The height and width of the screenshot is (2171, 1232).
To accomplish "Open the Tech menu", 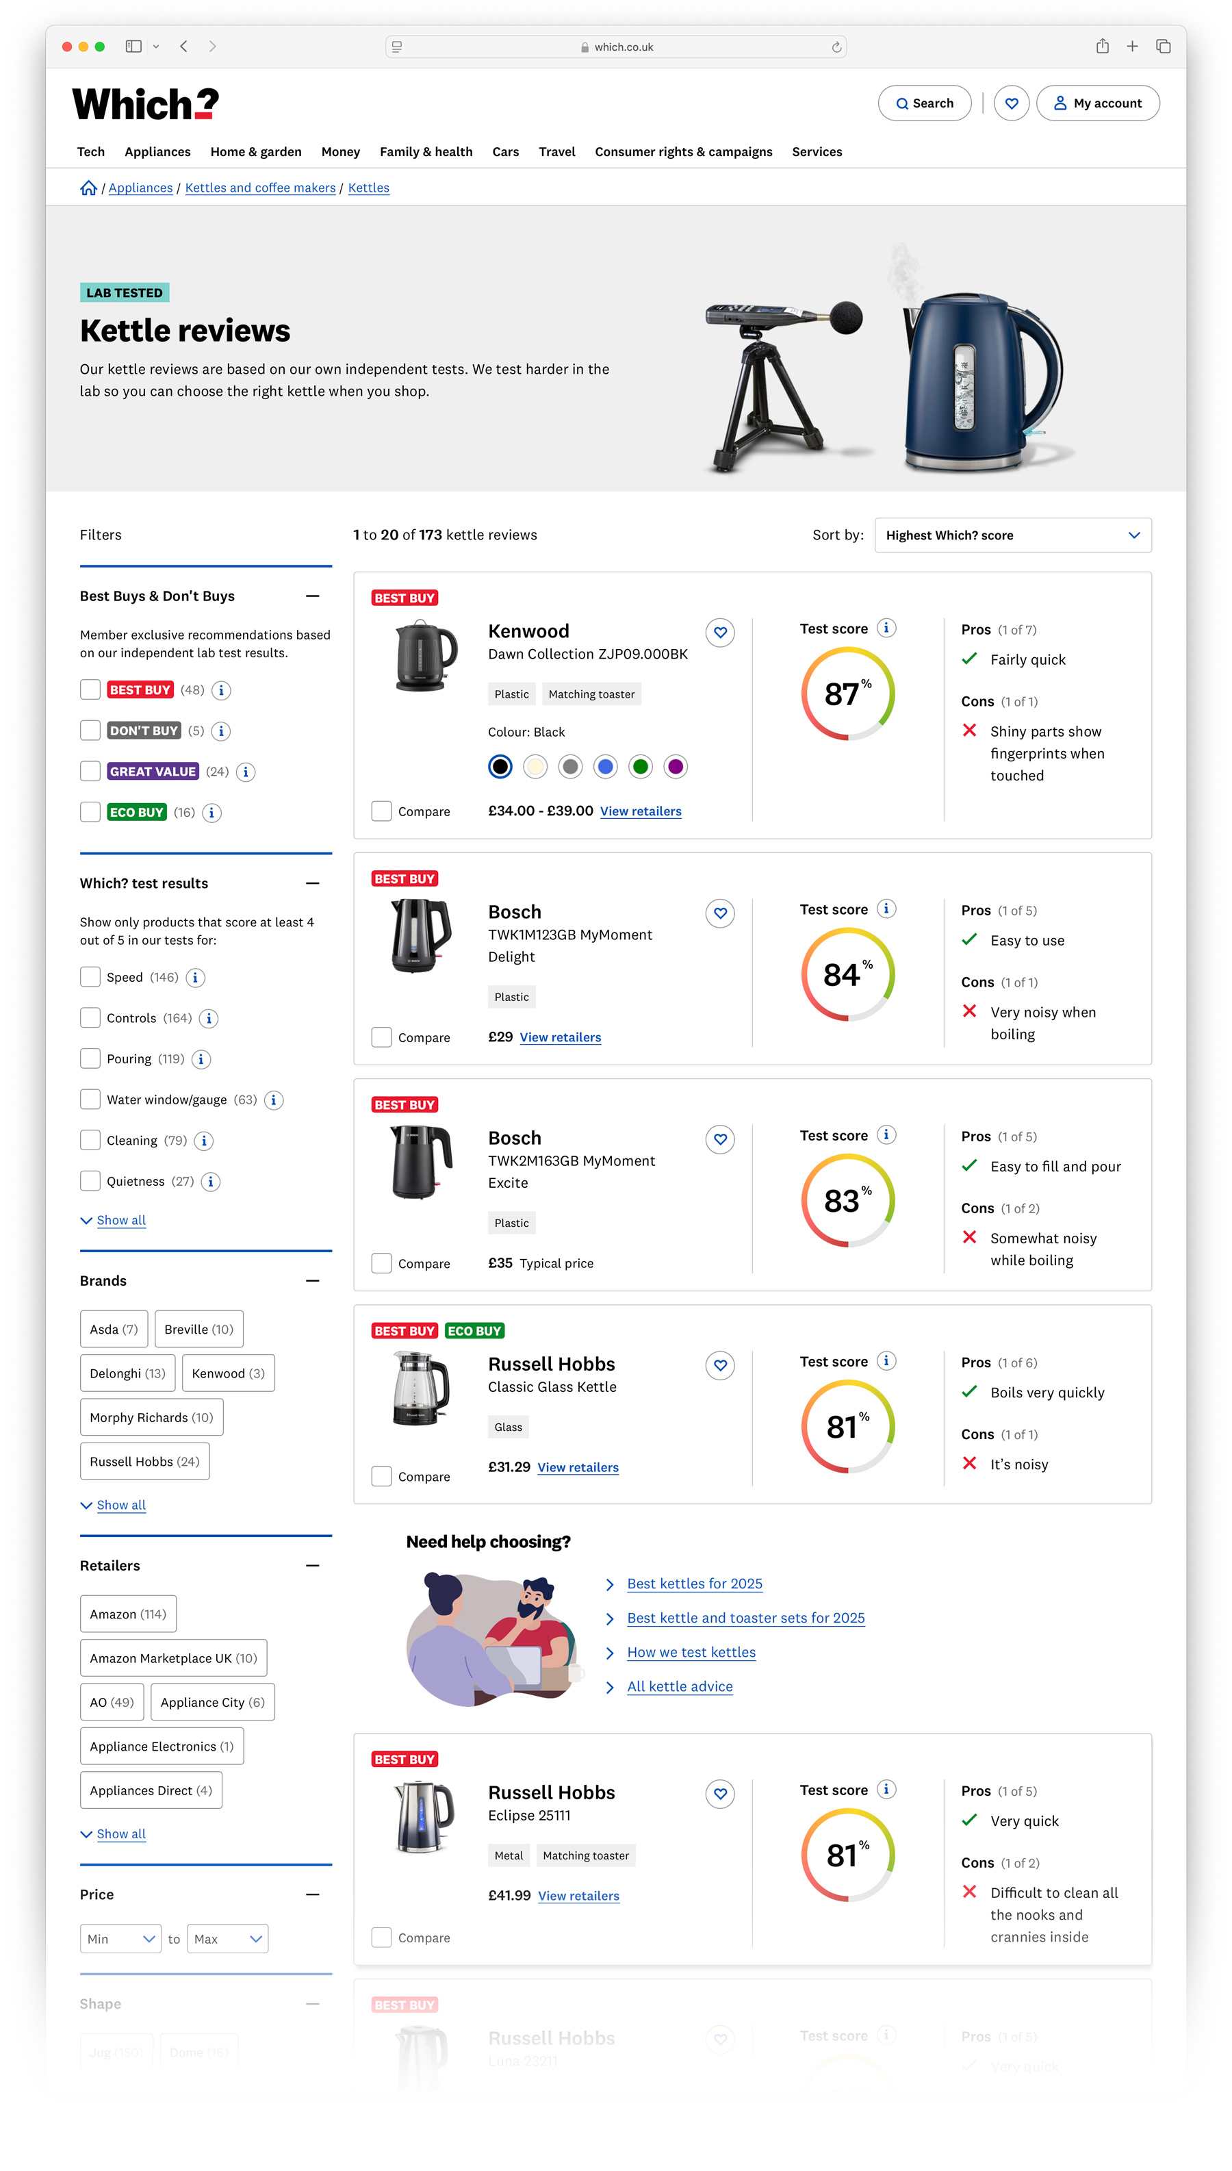I will pos(90,151).
